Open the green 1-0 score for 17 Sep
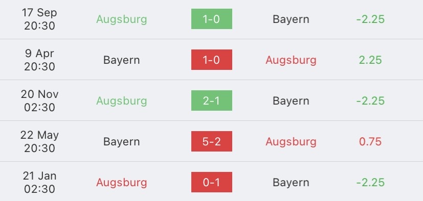 coord(212,19)
